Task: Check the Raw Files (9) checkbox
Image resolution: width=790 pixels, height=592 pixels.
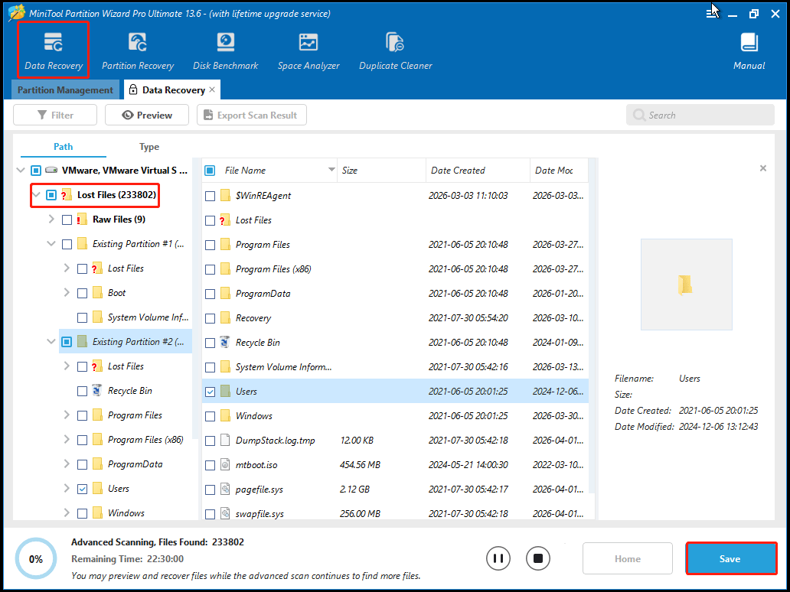Action: 67,220
